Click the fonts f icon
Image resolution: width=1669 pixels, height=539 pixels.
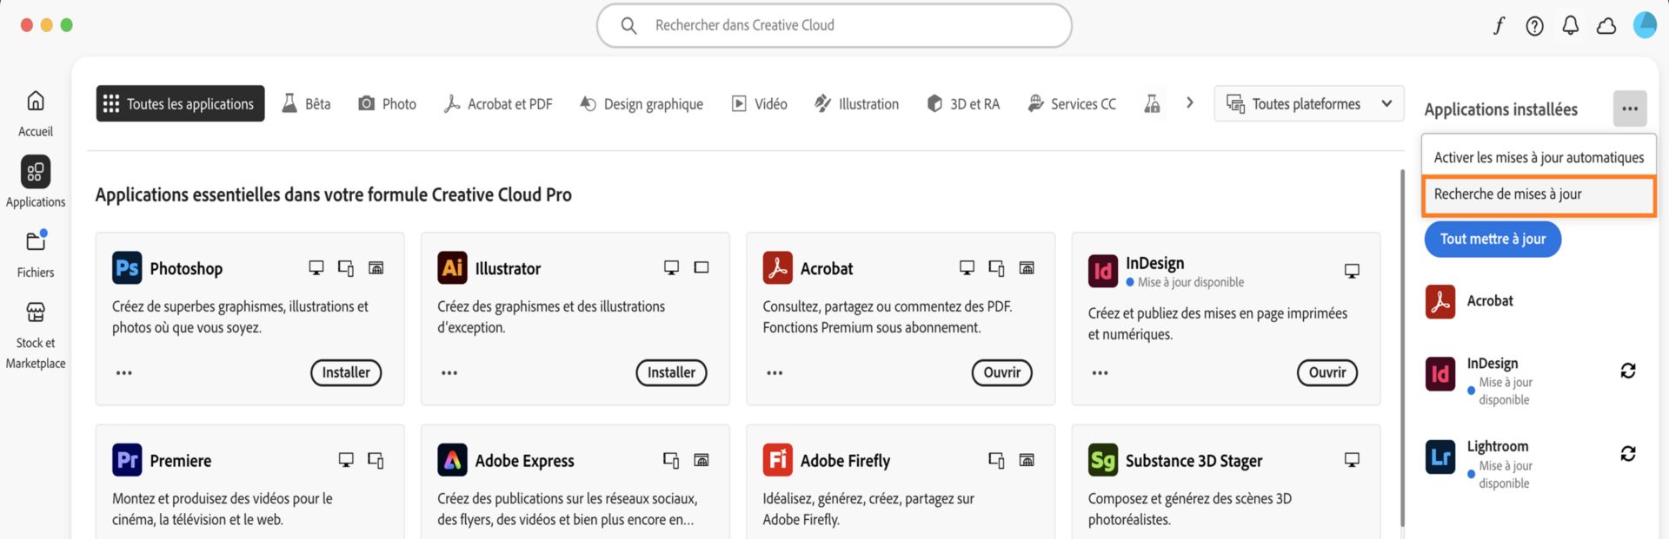coord(1499,26)
